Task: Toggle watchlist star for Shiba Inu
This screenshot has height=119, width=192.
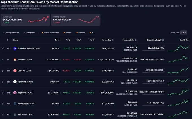Action: tap(3, 60)
